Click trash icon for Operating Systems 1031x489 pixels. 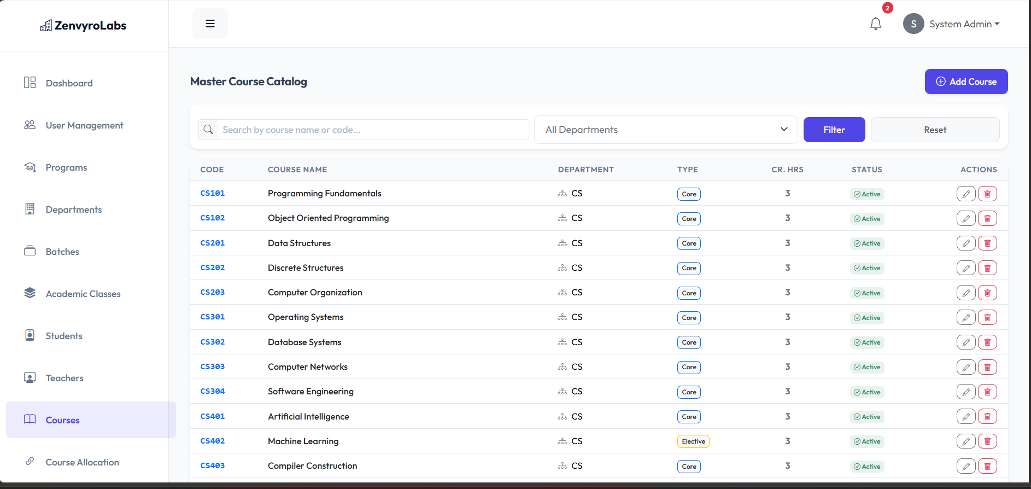[987, 317]
